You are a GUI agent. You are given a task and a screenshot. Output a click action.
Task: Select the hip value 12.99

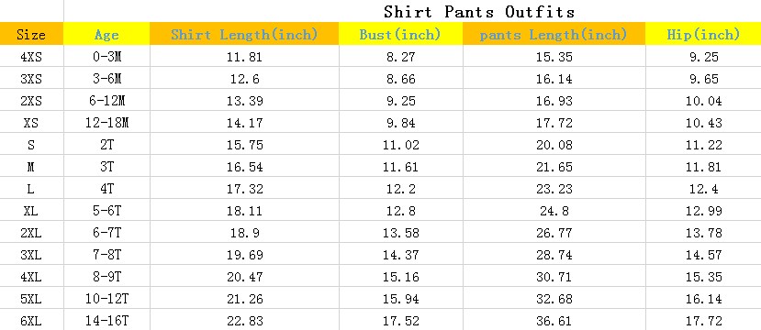point(704,211)
